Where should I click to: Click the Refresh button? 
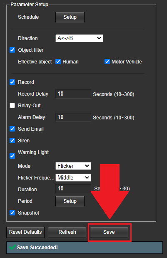[67, 233]
